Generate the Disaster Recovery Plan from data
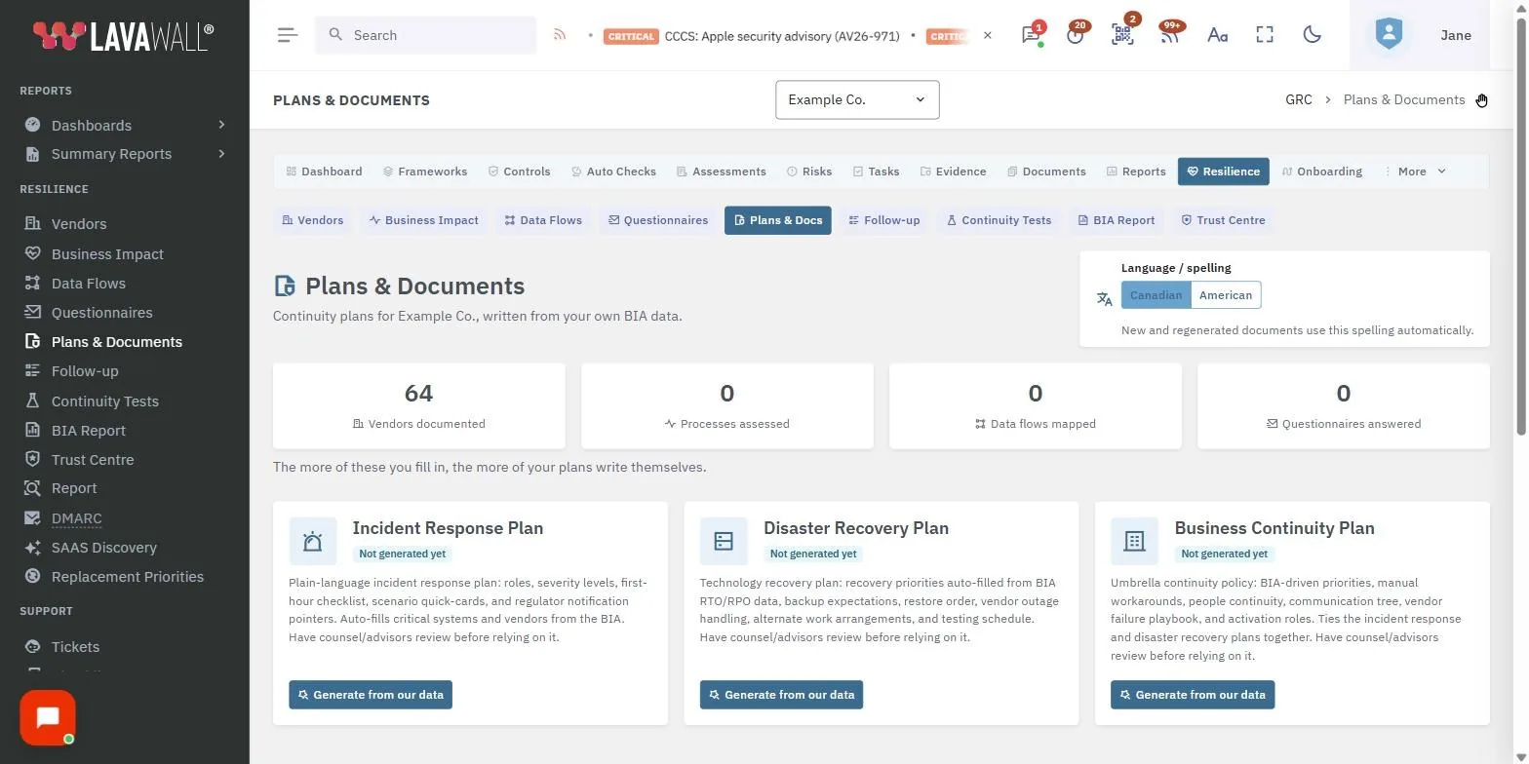This screenshot has width=1529, height=764. point(781,695)
